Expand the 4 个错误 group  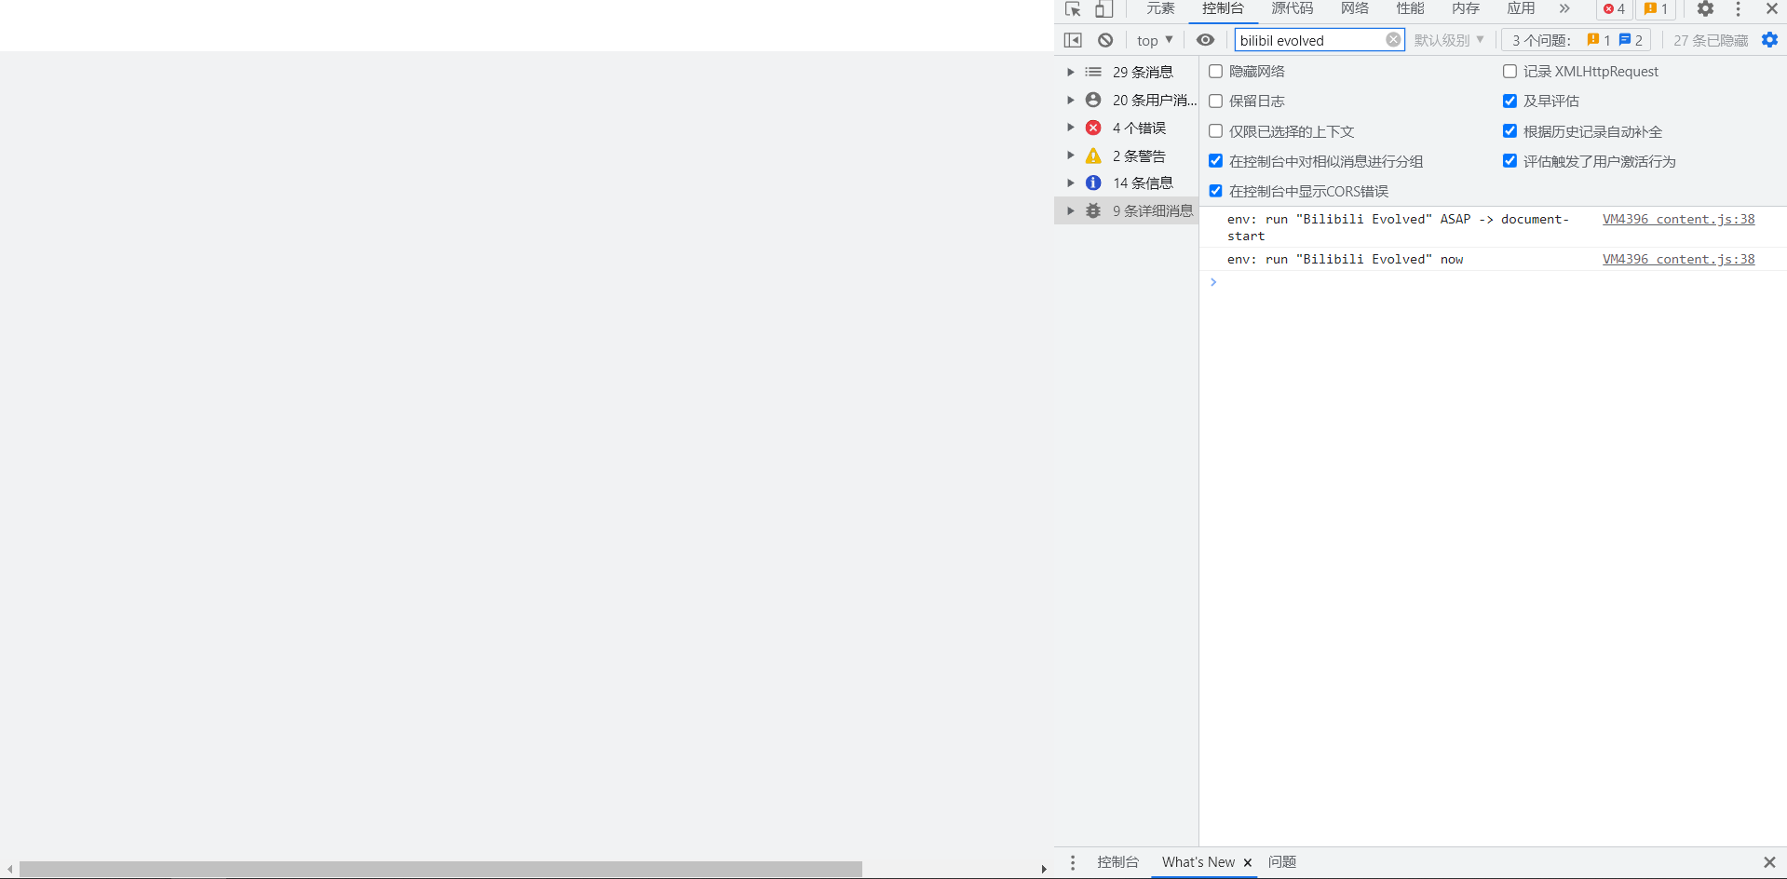[x=1071, y=128]
